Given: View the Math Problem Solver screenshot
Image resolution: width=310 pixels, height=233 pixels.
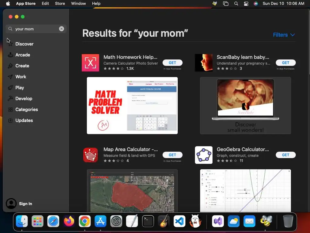Looking at the screenshot, I should [132, 106].
